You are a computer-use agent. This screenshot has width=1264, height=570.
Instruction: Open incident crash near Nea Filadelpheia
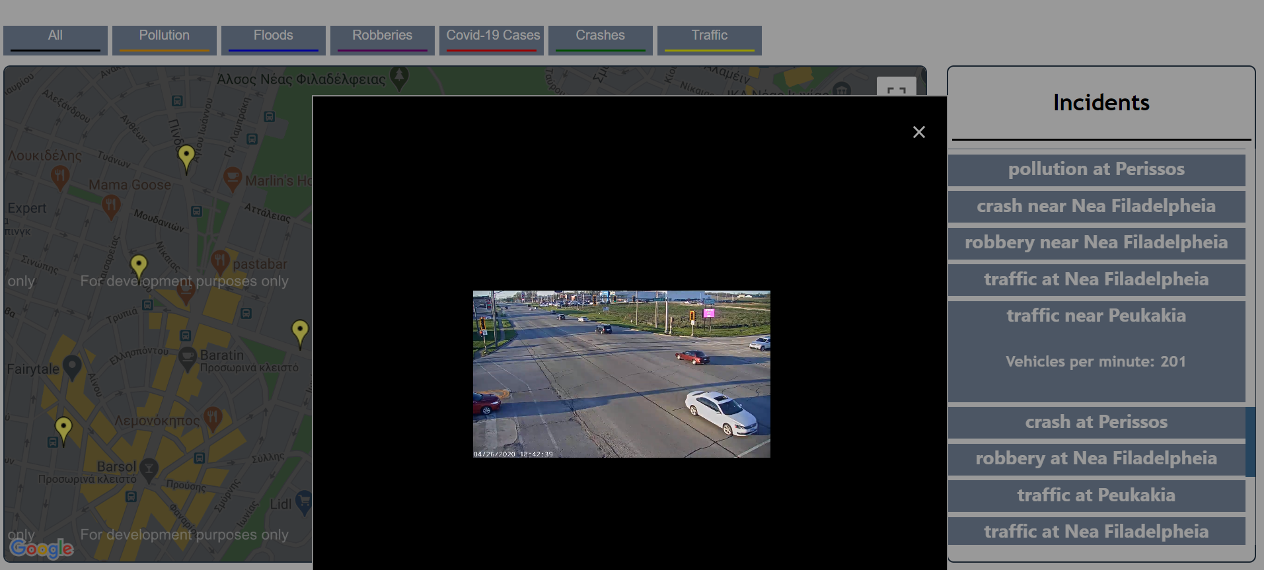point(1096,206)
